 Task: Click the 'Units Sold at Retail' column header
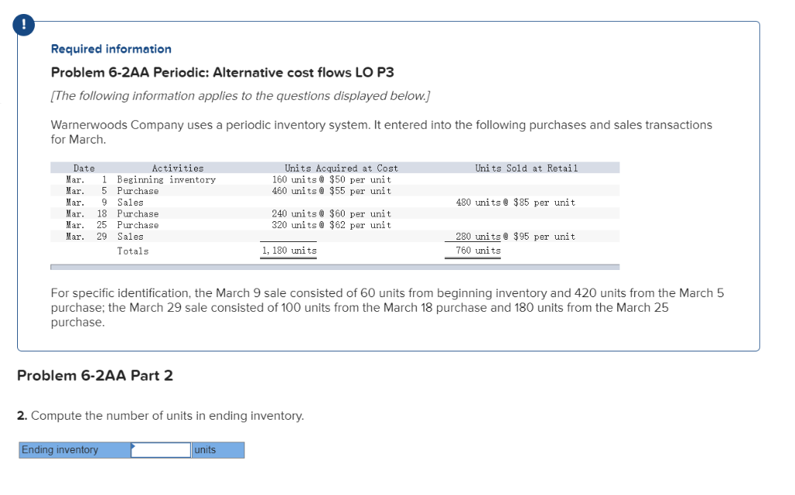pos(526,168)
